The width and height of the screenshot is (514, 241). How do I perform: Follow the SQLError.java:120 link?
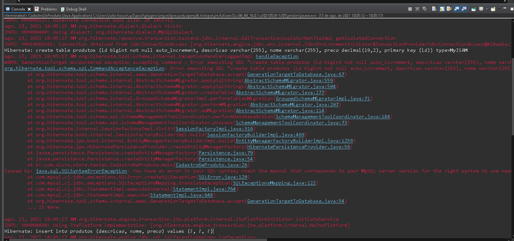(223, 177)
